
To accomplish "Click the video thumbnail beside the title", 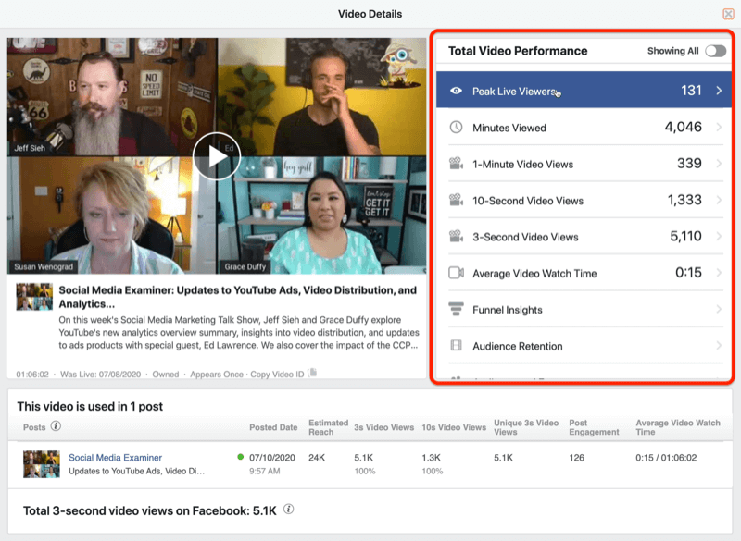I will click(x=34, y=297).
